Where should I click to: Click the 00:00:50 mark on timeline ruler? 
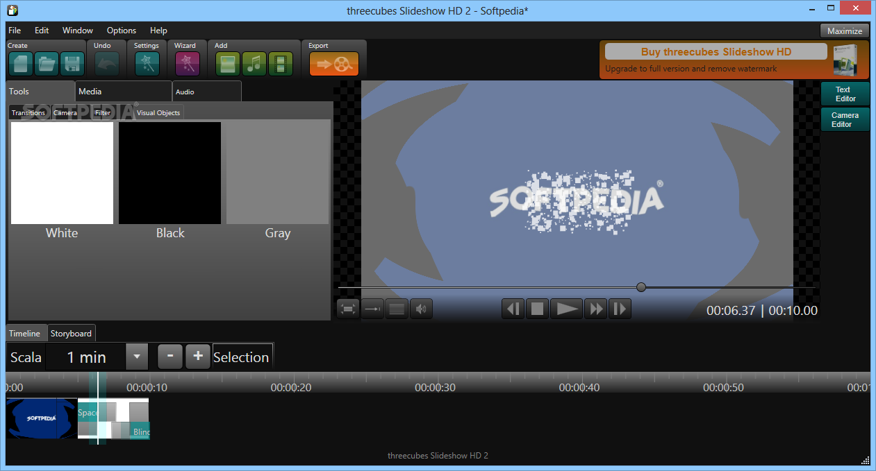724,388
